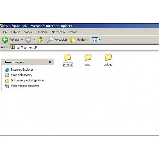
Task: Click the Adres field with ftp address
Action: (x=84, y=47)
